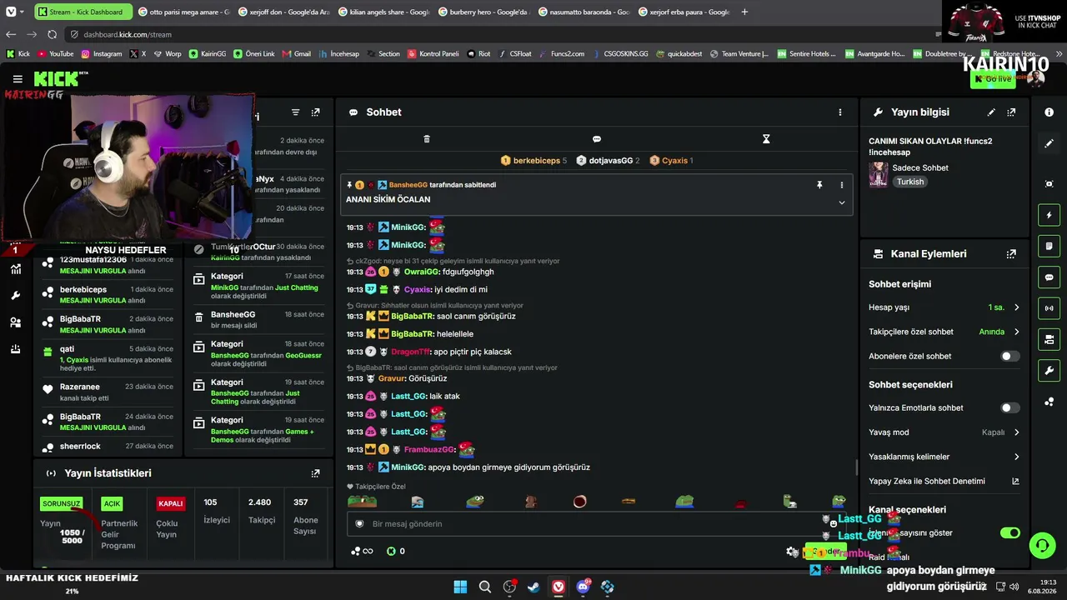
Task: Open the Kontrol Paneli bookmark
Action: [x=433, y=54]
